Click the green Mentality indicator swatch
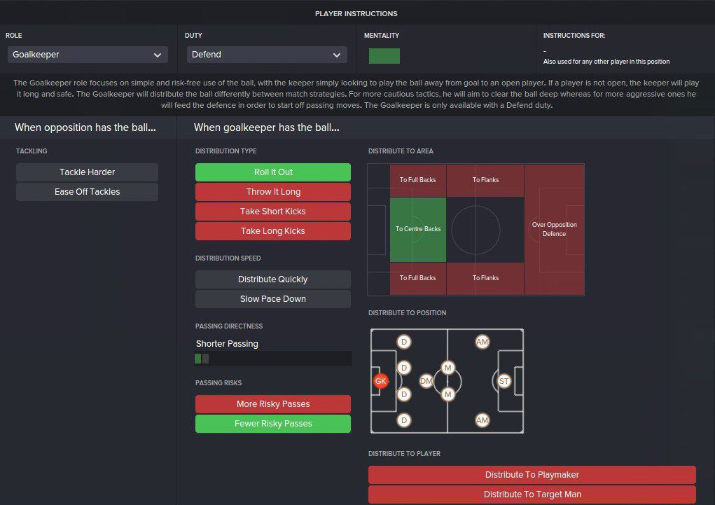 coord(384,56)
